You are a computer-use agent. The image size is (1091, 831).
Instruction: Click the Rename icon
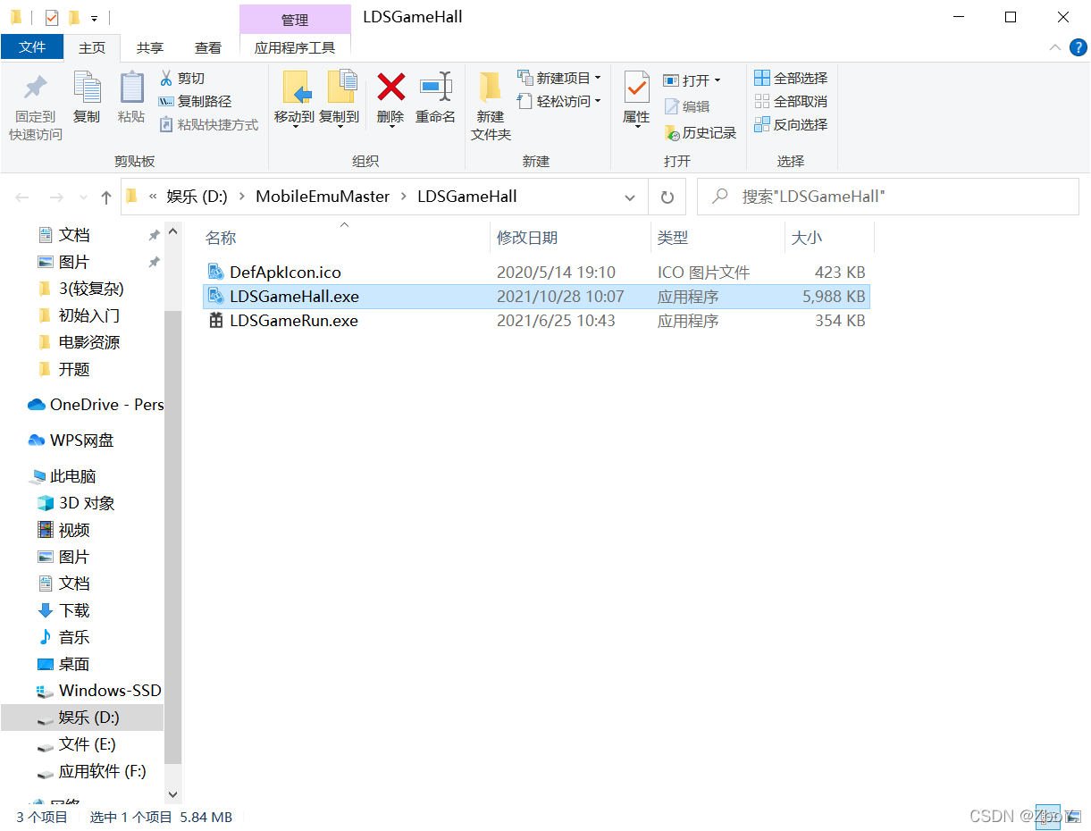435,88
